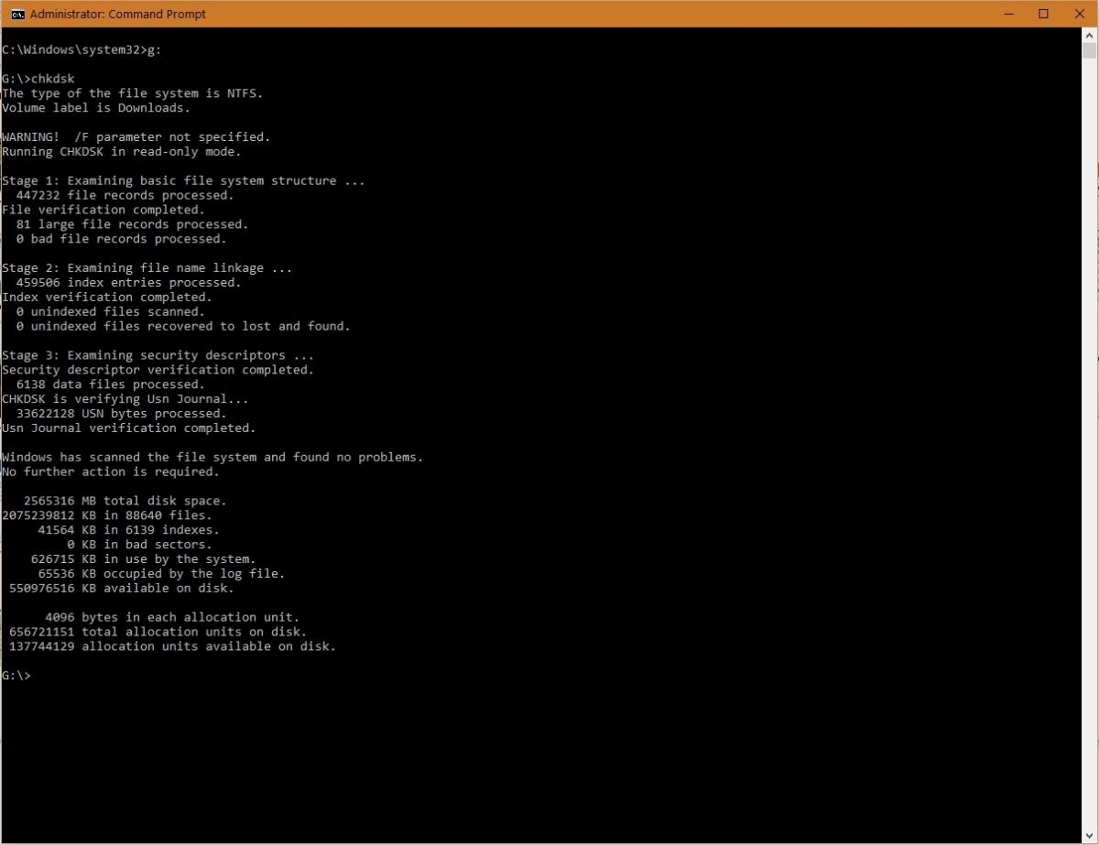This screenshot has height=845, width=1099.
Task: Click '6138 data files processed.' line
Action: (x=111, y=385)
